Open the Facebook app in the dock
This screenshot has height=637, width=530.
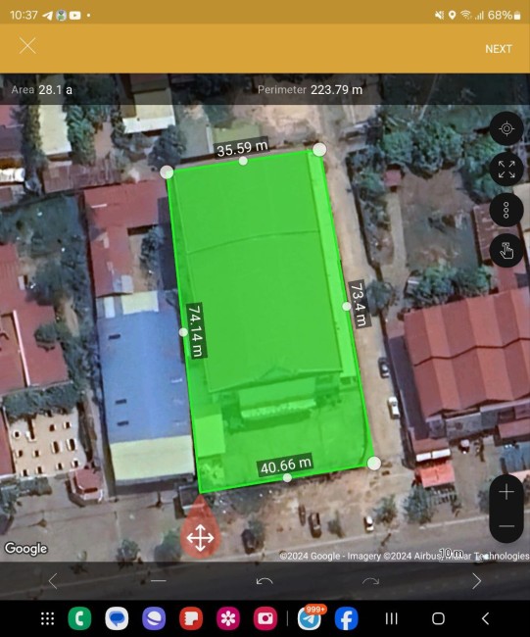tap(347, 618)
